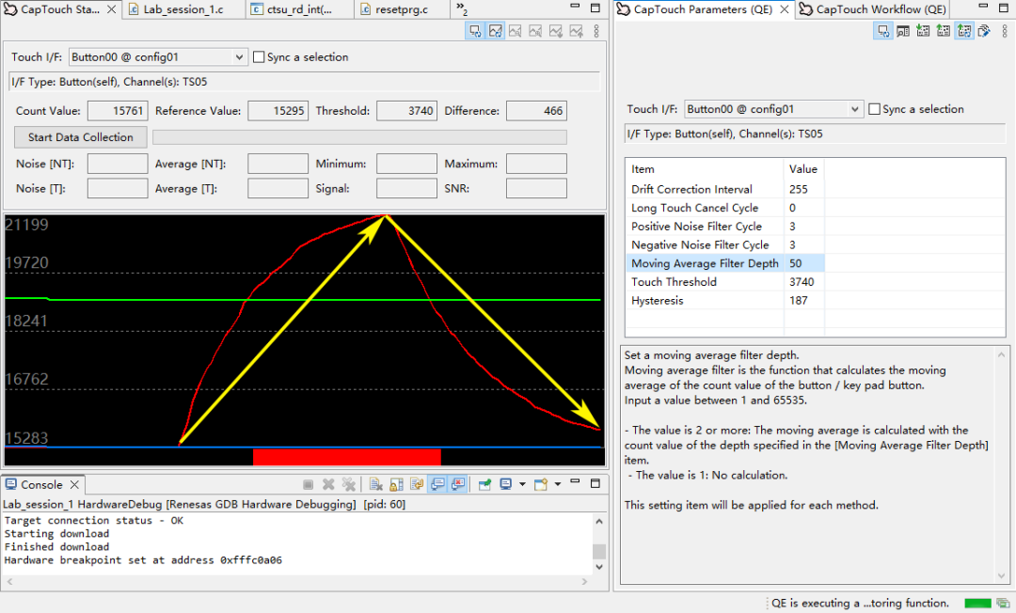This screenshot has width=1016, height=613.
Task: Open the Display Selected Console dropdown arrow
Action: [x=522, y=485]
